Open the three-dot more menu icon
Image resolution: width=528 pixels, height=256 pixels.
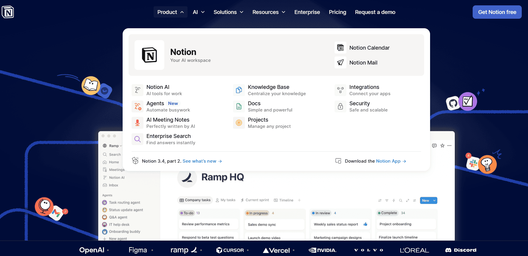449,146
